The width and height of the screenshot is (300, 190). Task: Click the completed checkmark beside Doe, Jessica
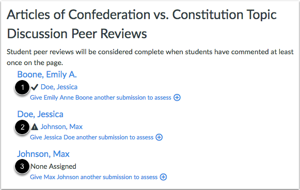point(35,87)
